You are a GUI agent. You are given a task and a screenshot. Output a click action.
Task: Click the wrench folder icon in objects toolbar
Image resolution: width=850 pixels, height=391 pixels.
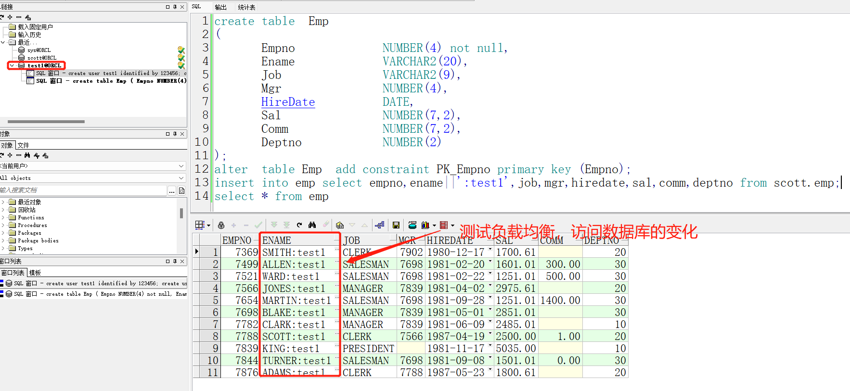click(45, 155)
